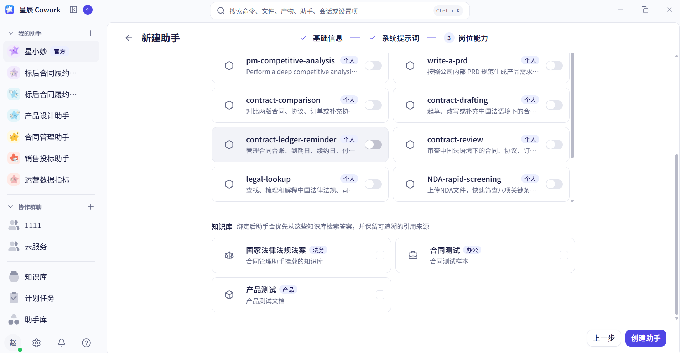Click the sidebar collapse icon

point(73,10)
